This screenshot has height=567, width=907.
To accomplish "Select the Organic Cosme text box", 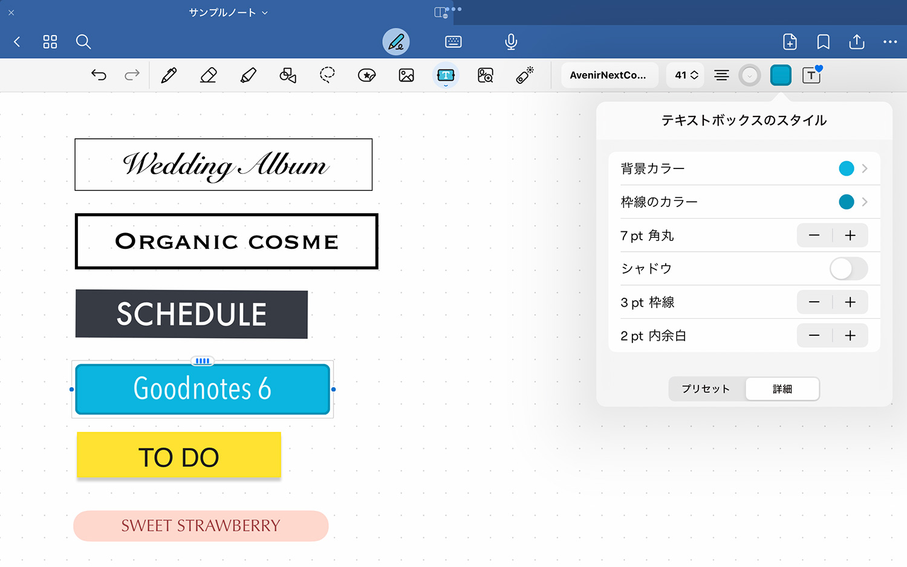I will pos(227,241).
